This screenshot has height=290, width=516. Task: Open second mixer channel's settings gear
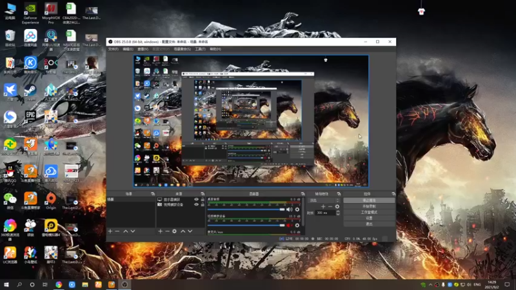point(297,225)
